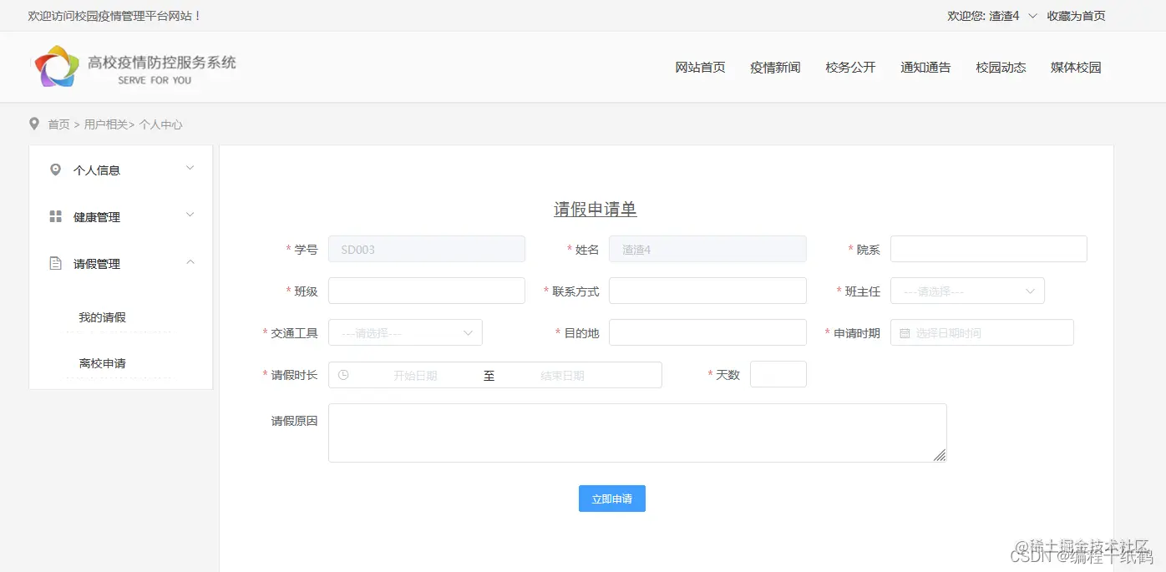Click the 个人中心 breadcrumb text
1166x572 pixels.
(x=160, y=124)
